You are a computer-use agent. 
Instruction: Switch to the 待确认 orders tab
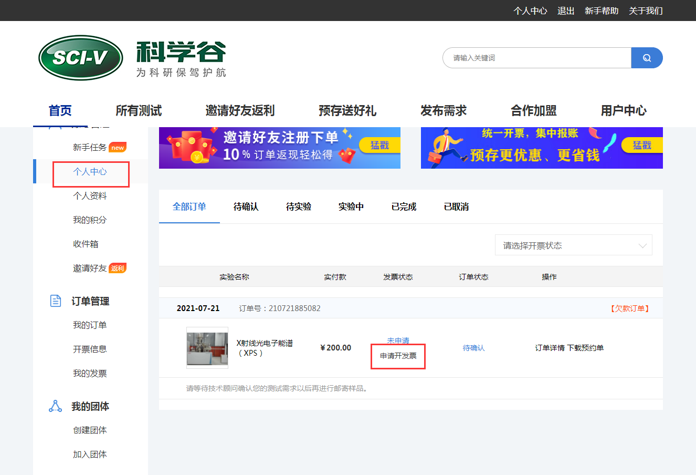click(246, 207)
